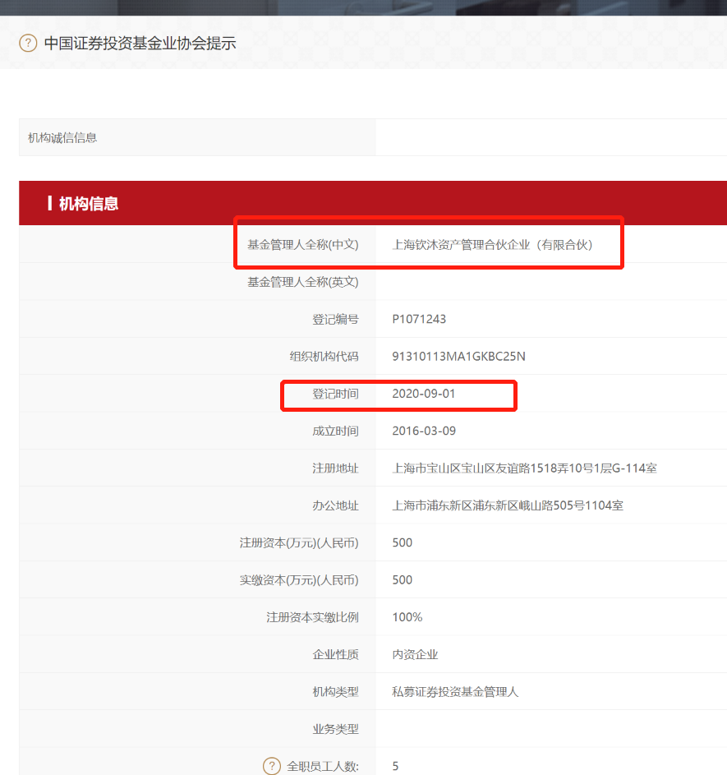Click the establishment date 2016-03-09
The image size is (727, 775).
pos(423,431)
